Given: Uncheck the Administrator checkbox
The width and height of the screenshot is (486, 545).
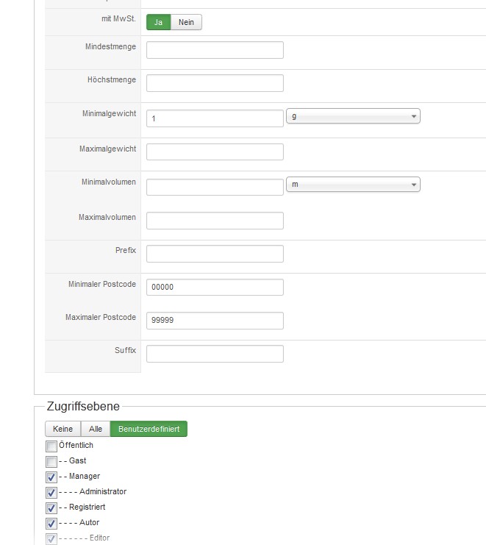Looking at the screenshot, I should point(51,493).
